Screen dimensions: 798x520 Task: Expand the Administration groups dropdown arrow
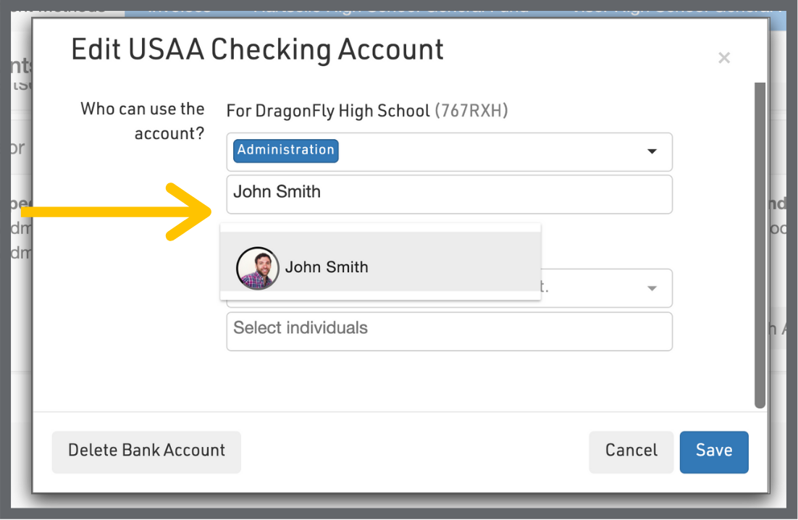tap(652, 151)
